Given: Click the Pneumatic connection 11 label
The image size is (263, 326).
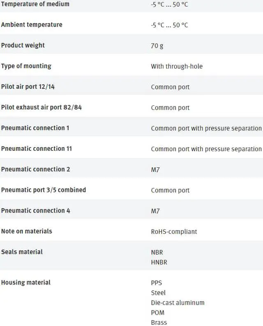Looking at the screenshot, I should point(36,148).
